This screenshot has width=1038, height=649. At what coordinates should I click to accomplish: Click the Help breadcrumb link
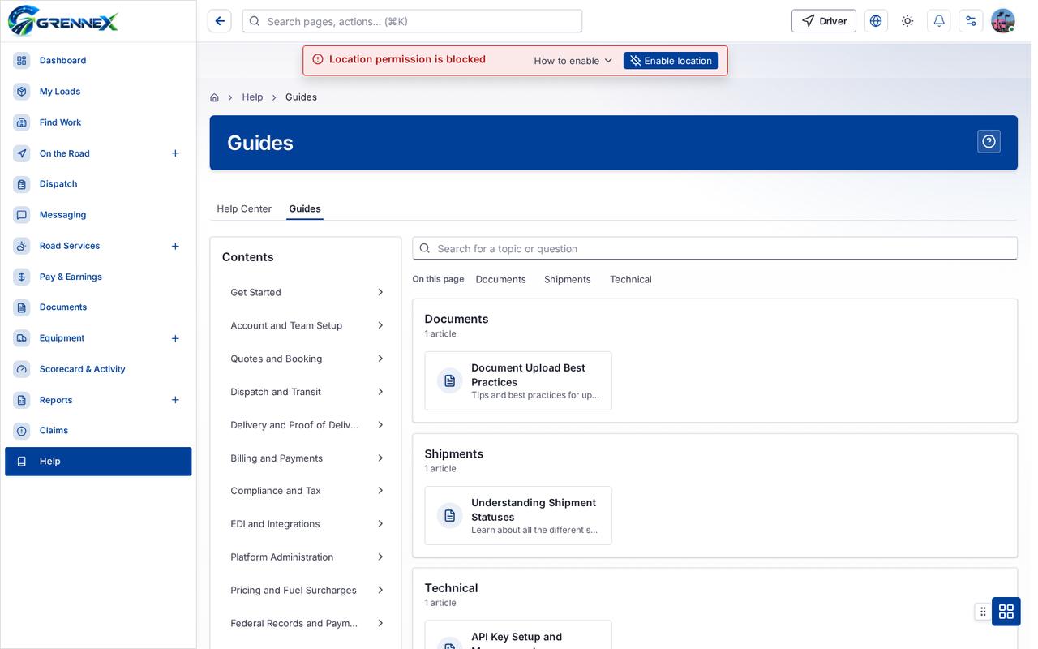tap(252, 97)
